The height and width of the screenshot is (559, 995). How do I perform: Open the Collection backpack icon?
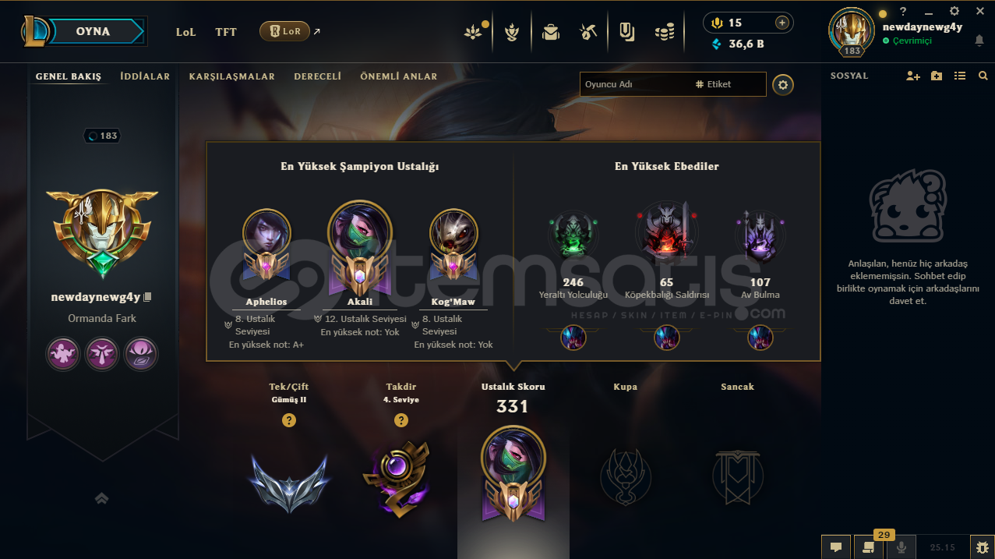(x=551, y=32)
